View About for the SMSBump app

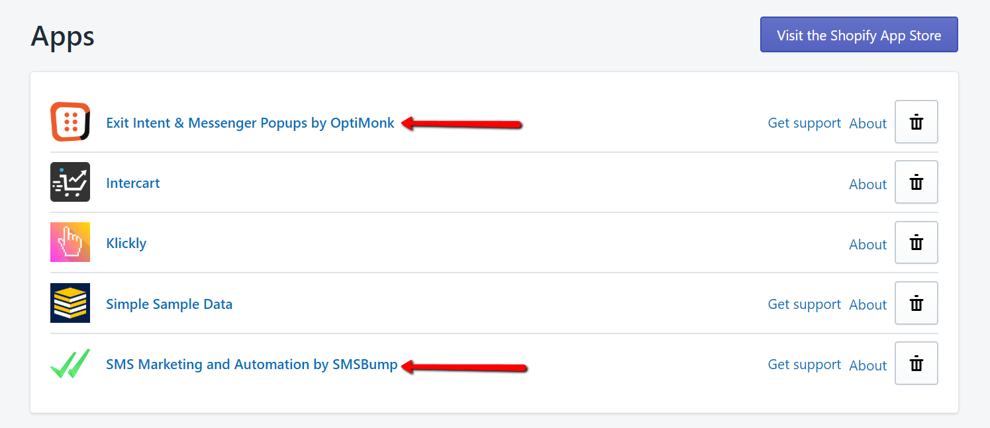click(x=868, y=365)
